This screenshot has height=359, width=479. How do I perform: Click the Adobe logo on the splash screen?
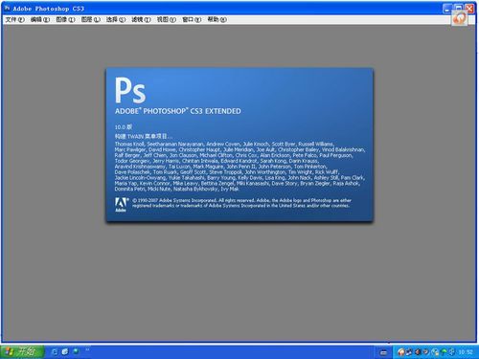121,205
